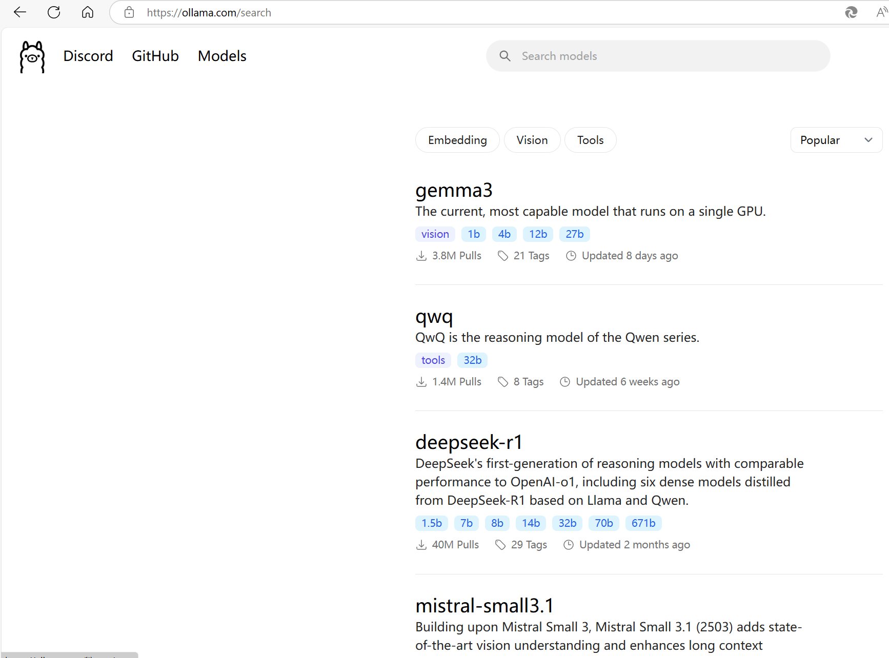Image resolution: width=889 pixels, height=658 pixels.
Task: Click deepseek-r1 32b size tag
Action: [568, 523]
